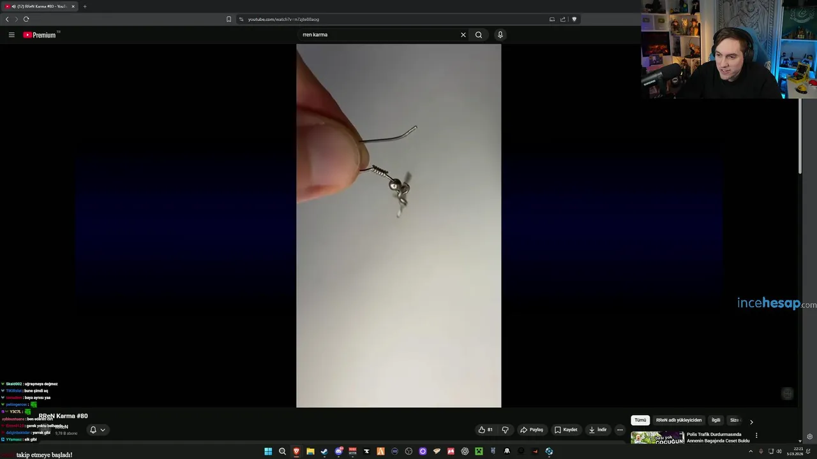Screen dimensions: 817x459
Task: Select the Tümü filter chip
Action: pyautogui.click(x=640, y=420)
